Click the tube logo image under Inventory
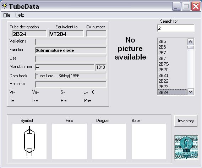Screen dimensions: 202x168 click(186, 147)
